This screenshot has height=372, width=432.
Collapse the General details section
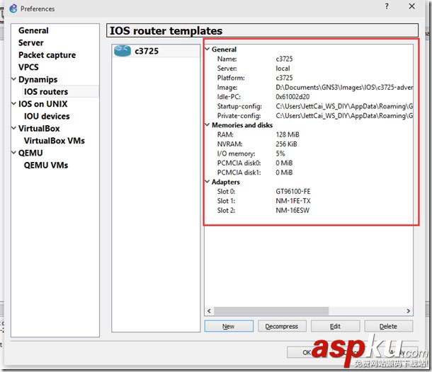208,49
